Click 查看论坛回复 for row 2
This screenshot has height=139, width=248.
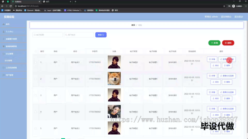tap(227, 76)
